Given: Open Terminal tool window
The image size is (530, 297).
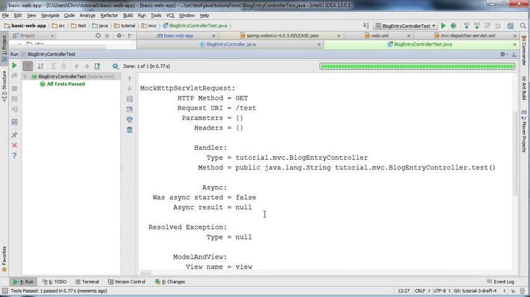Looking at the screenshot, I should pyautogui.click(x=87, y=282).
